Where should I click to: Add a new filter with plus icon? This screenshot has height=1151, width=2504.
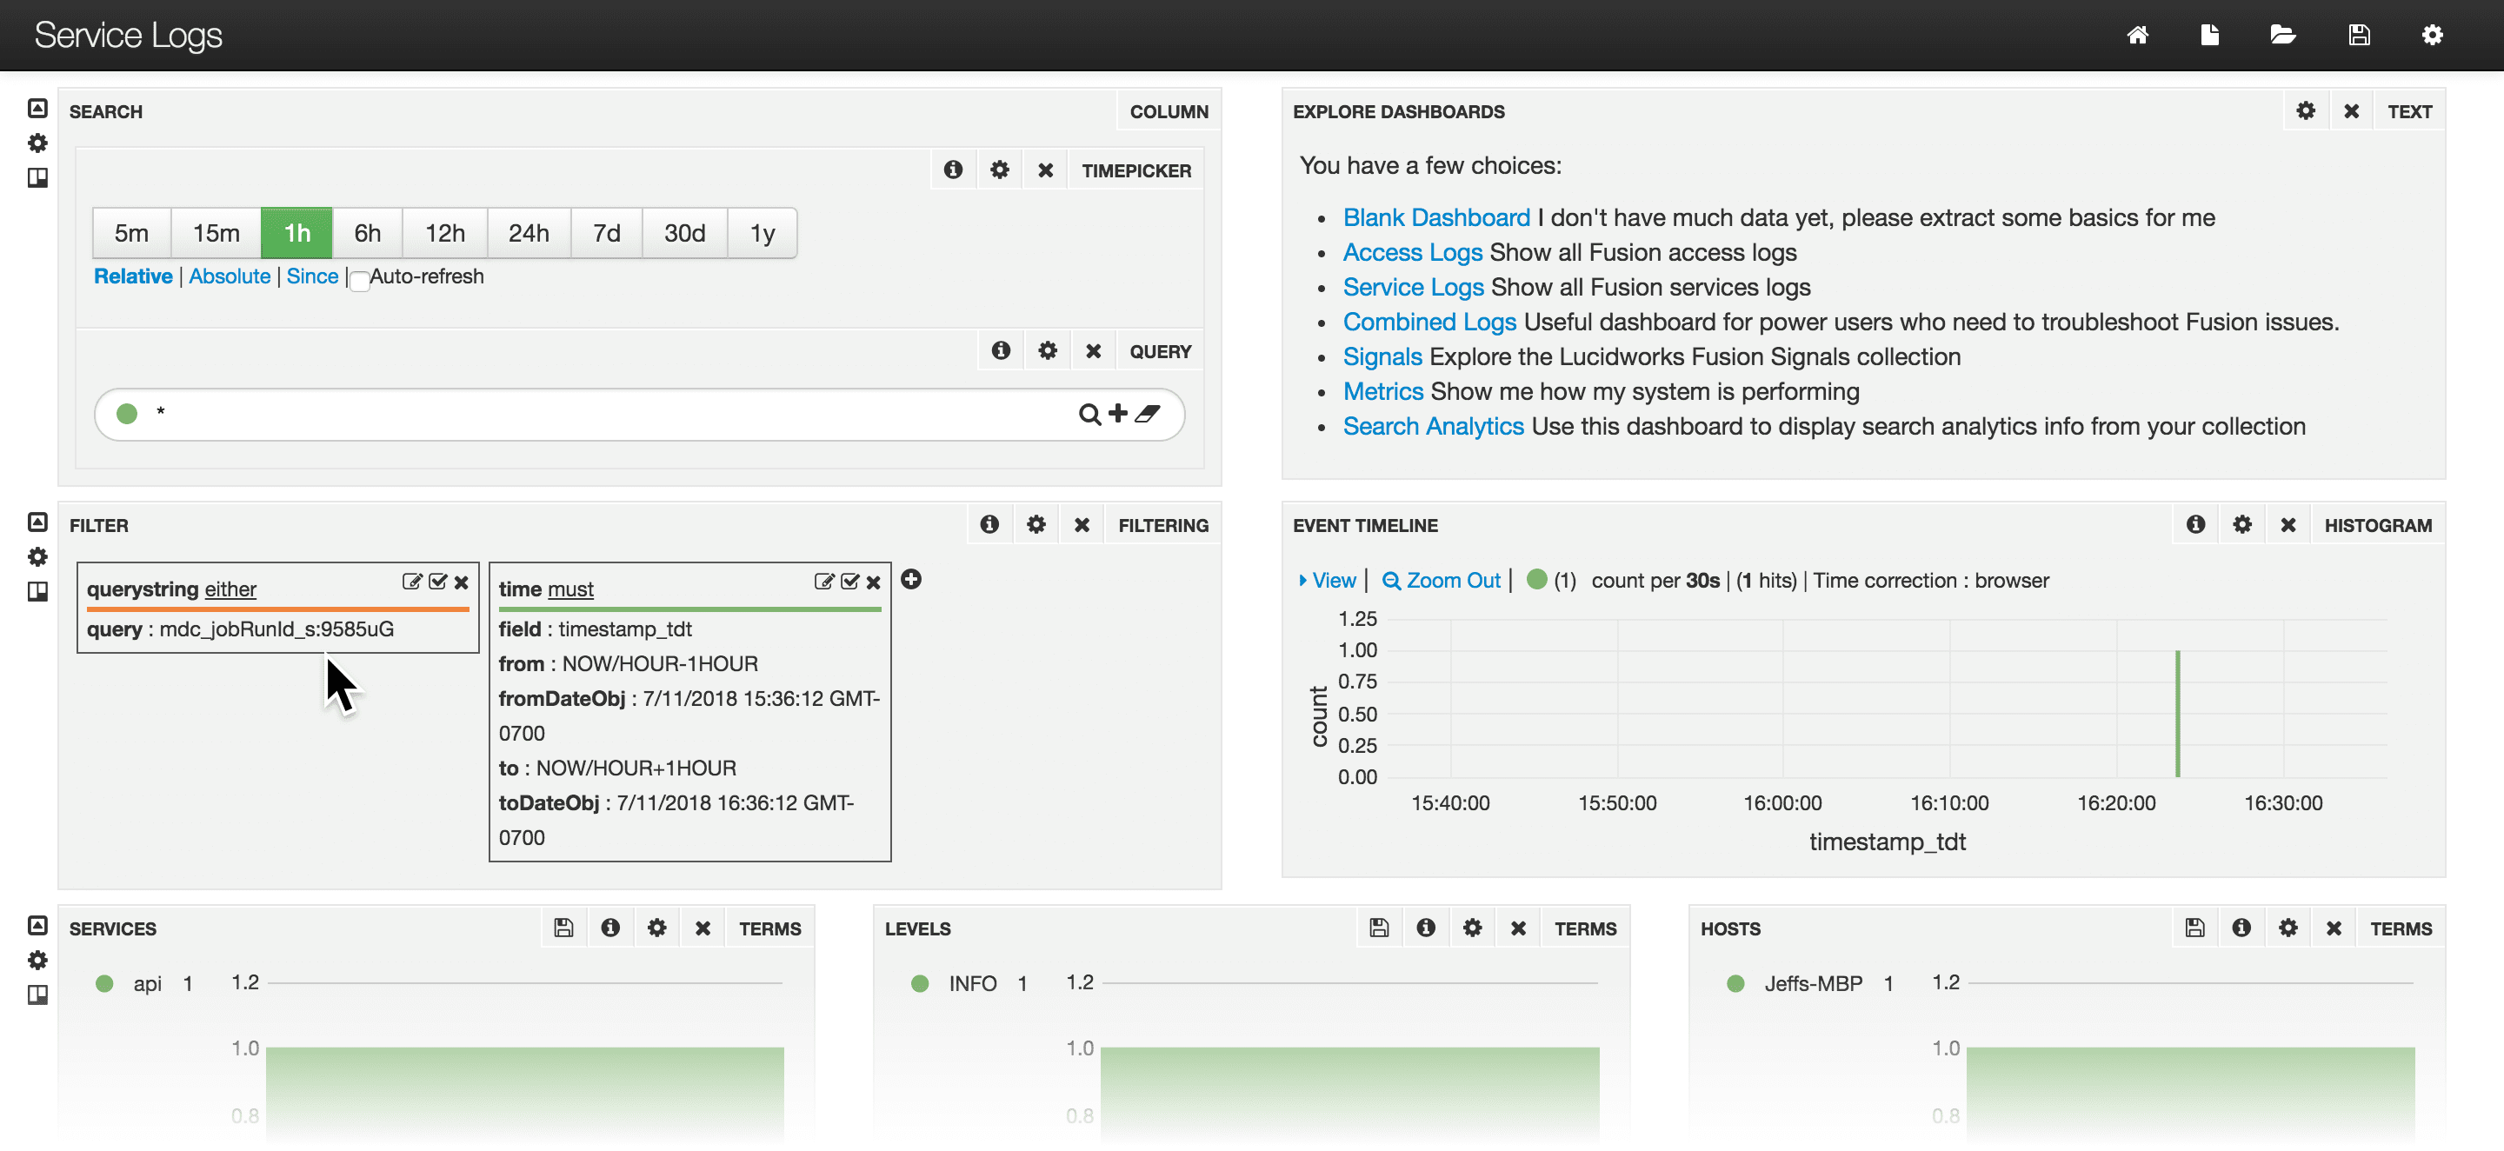point(911,579)
